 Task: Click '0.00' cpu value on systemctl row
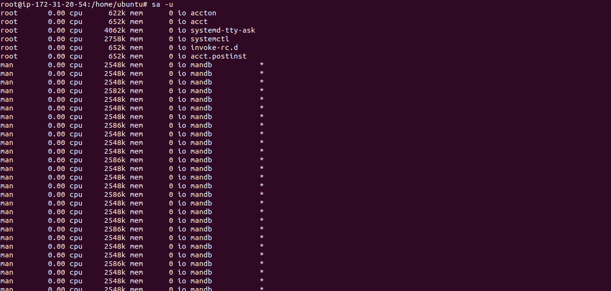tap(57, 39)
